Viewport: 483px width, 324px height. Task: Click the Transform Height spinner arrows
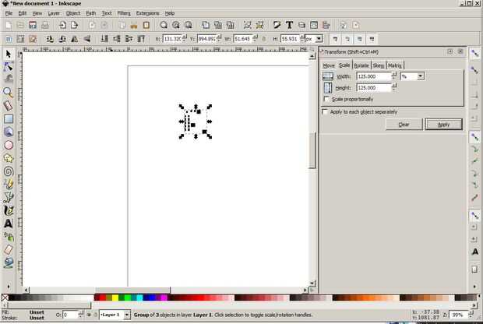(x=394, y=87)
